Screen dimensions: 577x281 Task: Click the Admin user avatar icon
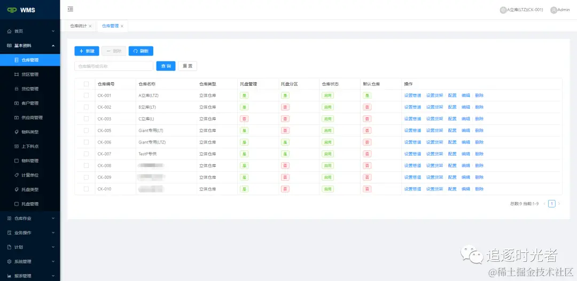pyautogui.click(x=553, y=10)
